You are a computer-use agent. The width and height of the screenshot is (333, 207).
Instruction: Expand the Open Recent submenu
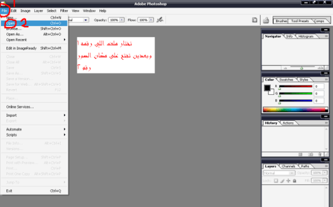click(34, 40)
